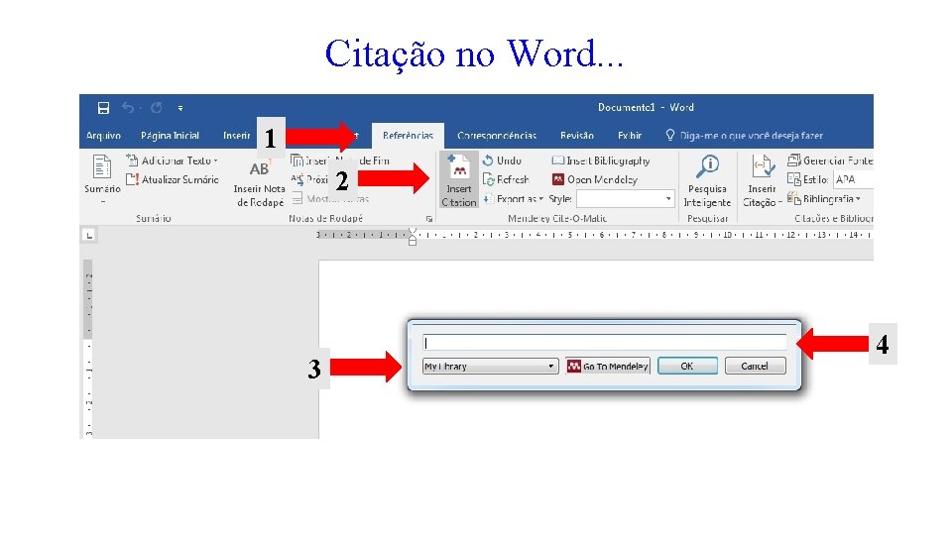
Task: Click Gerenciar Fontes Bibliográficas
Action: click(x=830, y=160)
